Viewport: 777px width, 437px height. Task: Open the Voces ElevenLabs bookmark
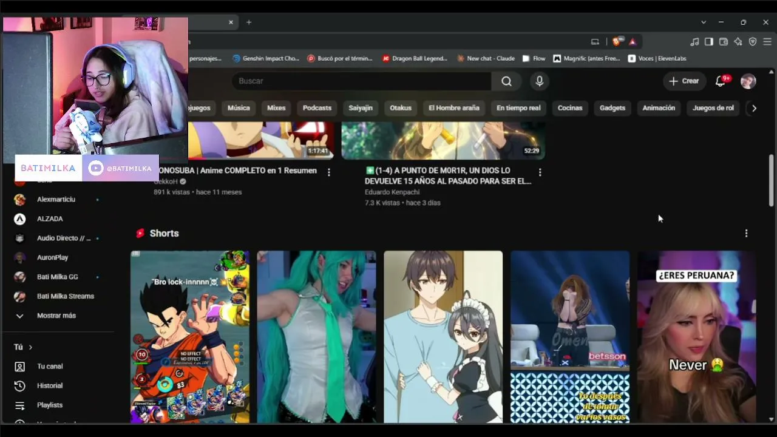coord(657,58)
